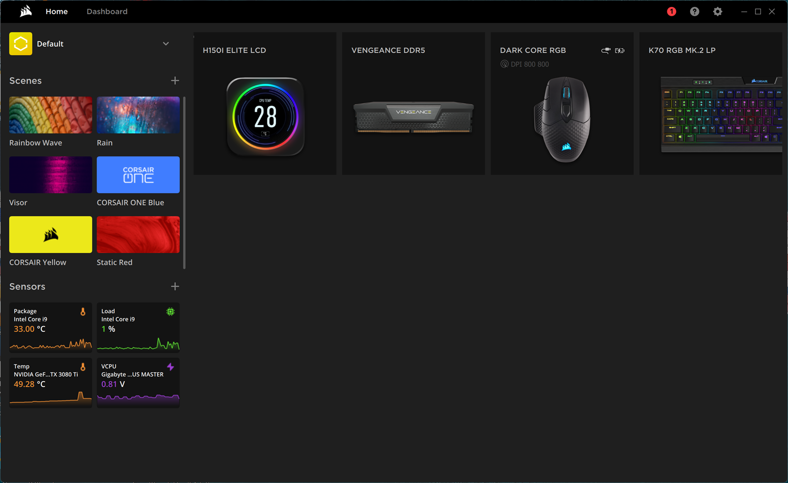
Task: Click the purple VCPU voltage bolt icon
Action: point(170,367)
